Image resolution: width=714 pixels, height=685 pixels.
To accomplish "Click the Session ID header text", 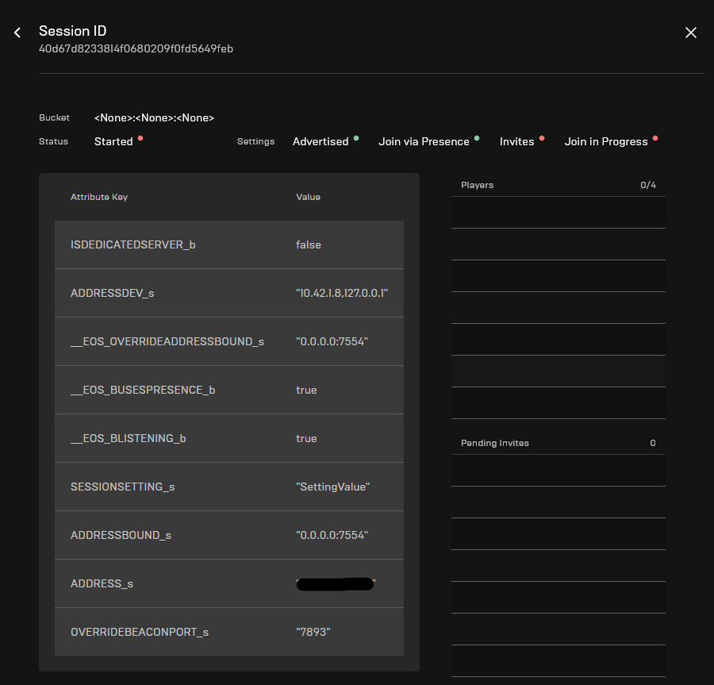I will coord(72,31).
